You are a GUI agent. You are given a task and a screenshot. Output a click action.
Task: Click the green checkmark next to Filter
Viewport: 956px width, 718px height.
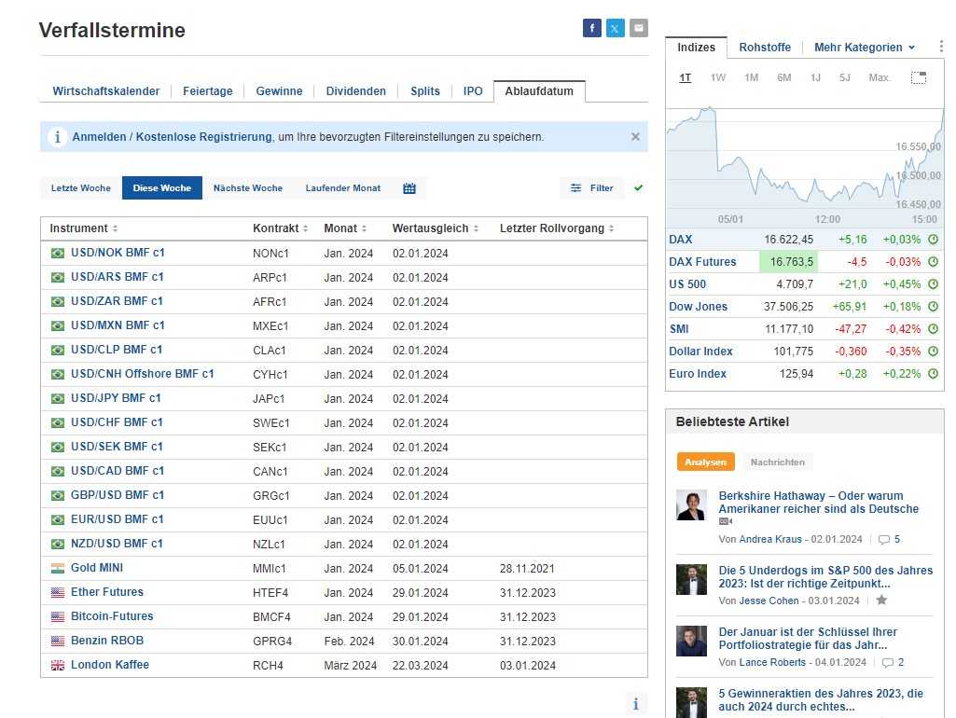638,187
